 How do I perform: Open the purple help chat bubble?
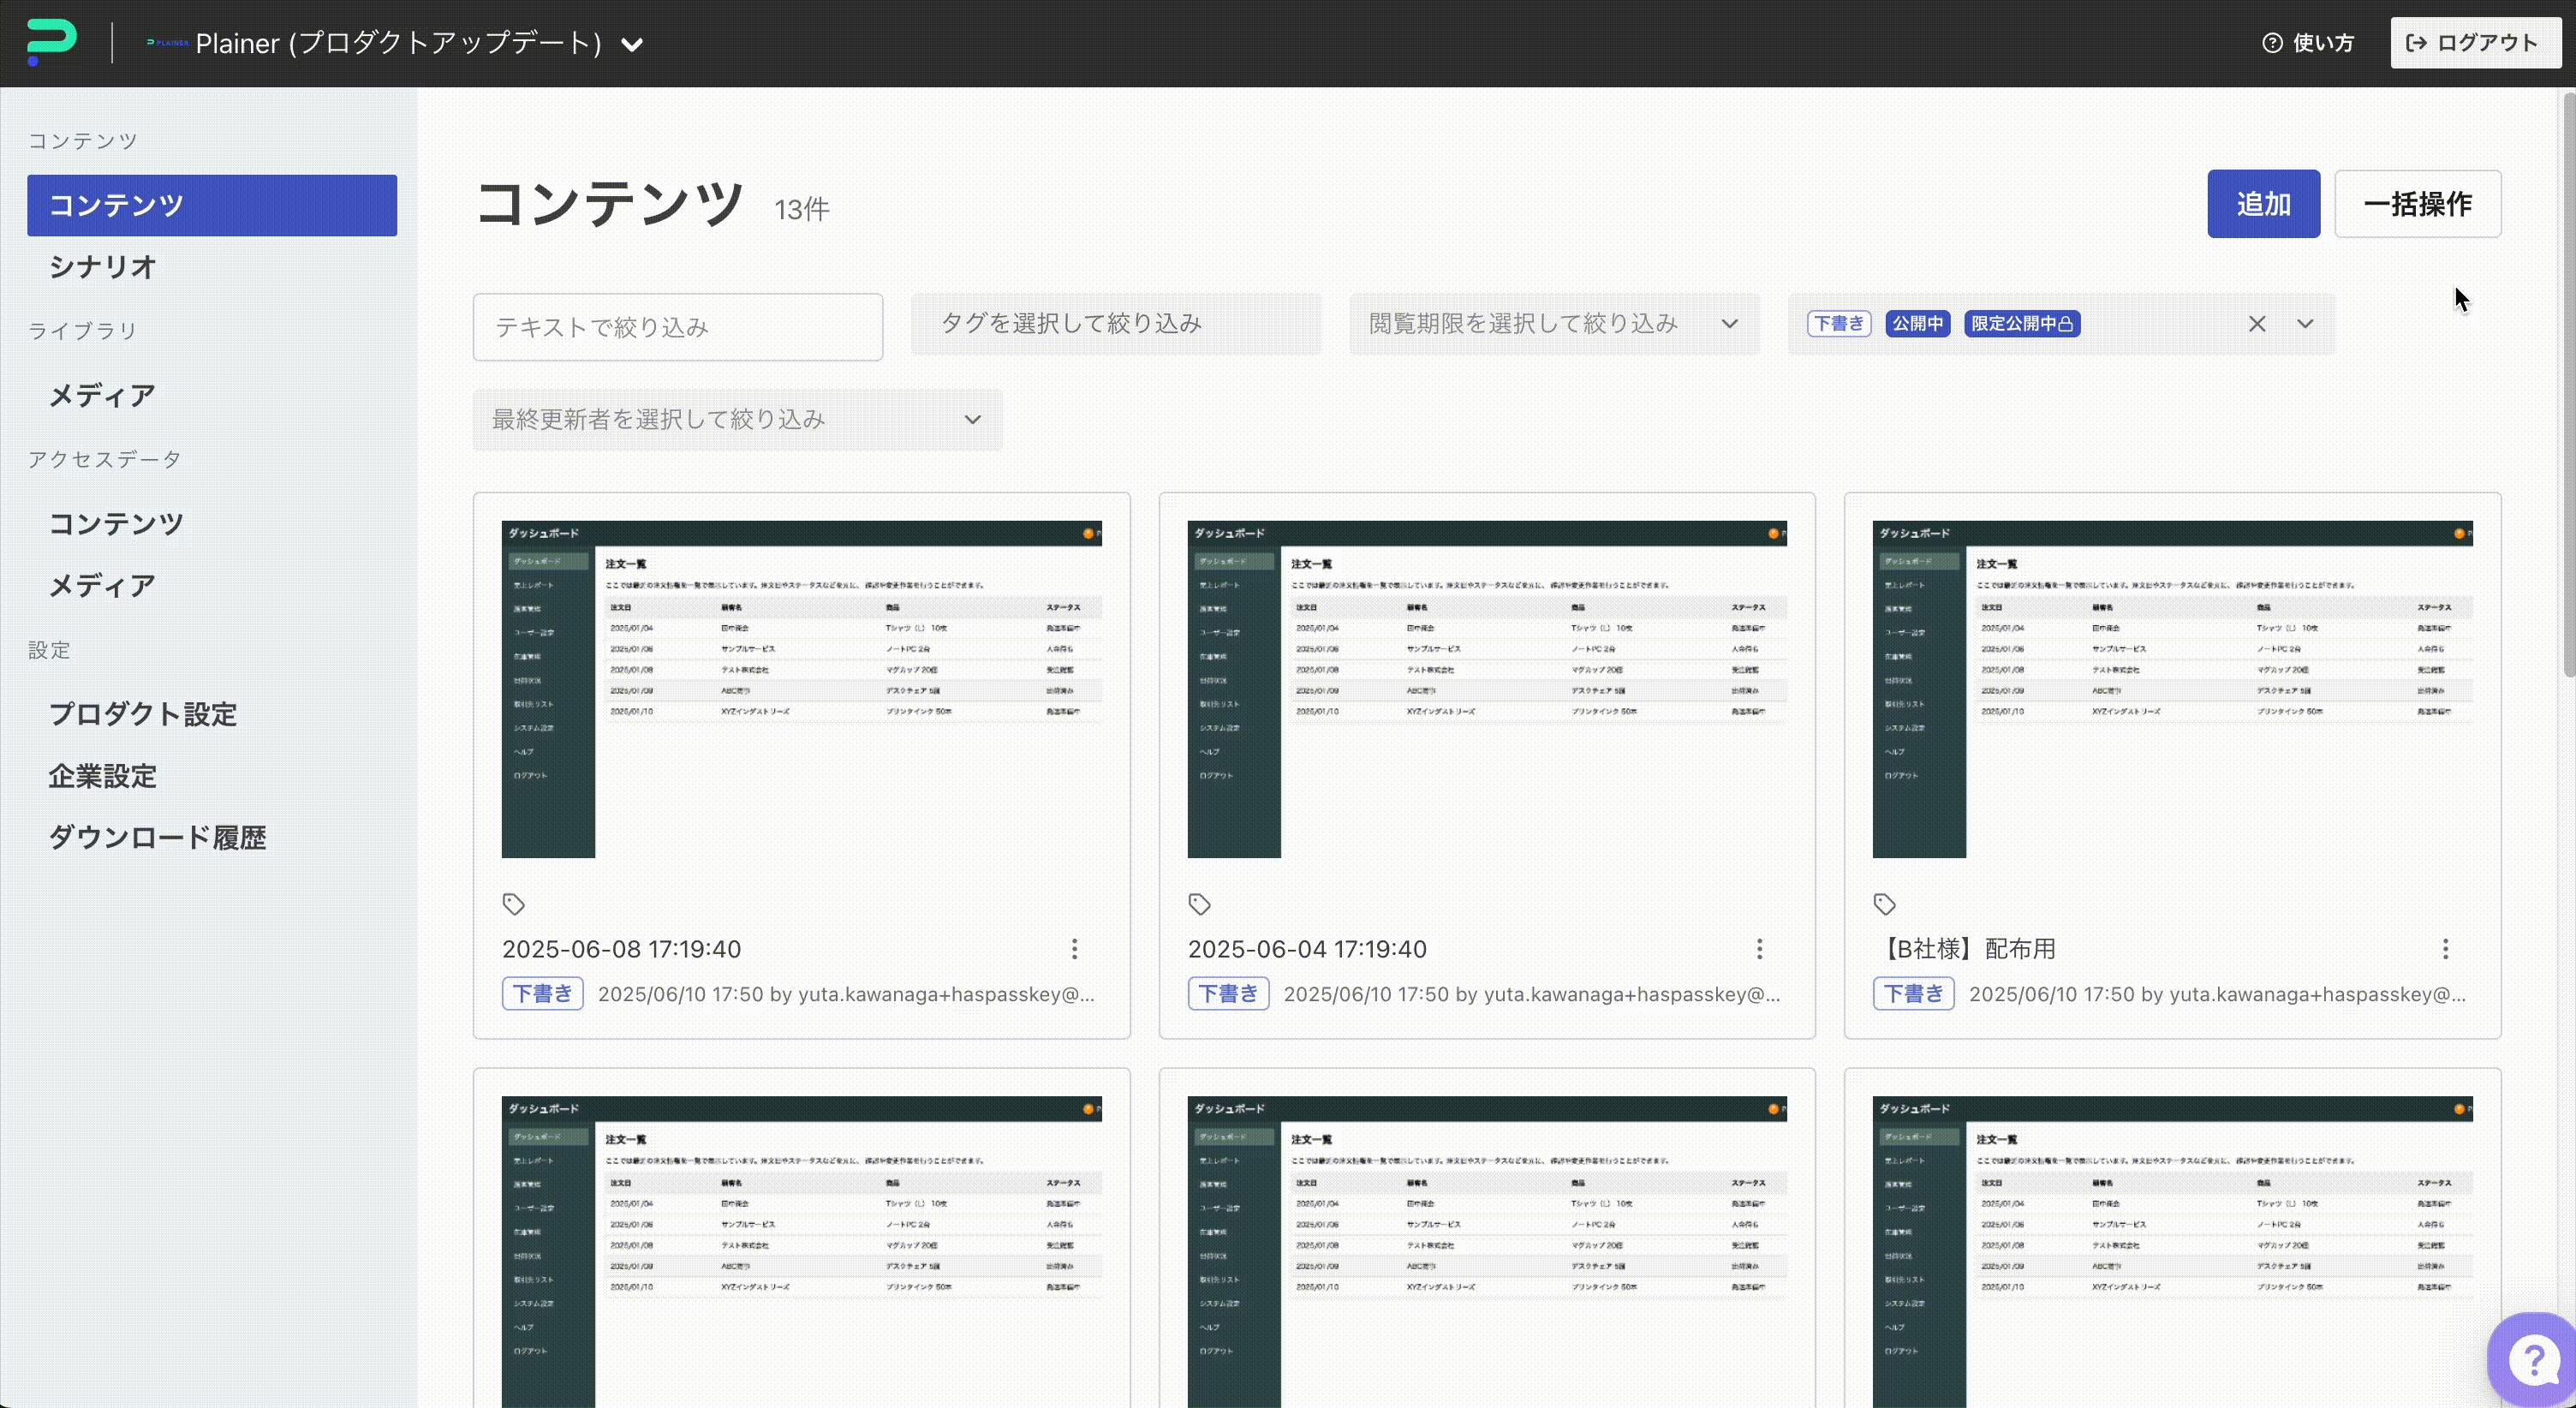2533,1360
